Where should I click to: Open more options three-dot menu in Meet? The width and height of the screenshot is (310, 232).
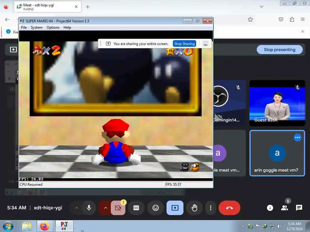click(x=211, y=208)
